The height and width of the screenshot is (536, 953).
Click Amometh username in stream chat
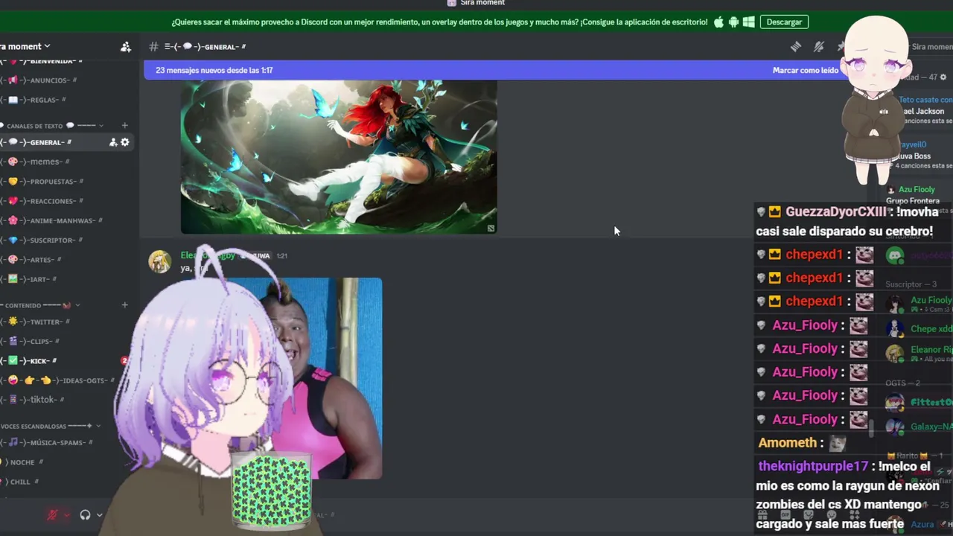(788, 443)
